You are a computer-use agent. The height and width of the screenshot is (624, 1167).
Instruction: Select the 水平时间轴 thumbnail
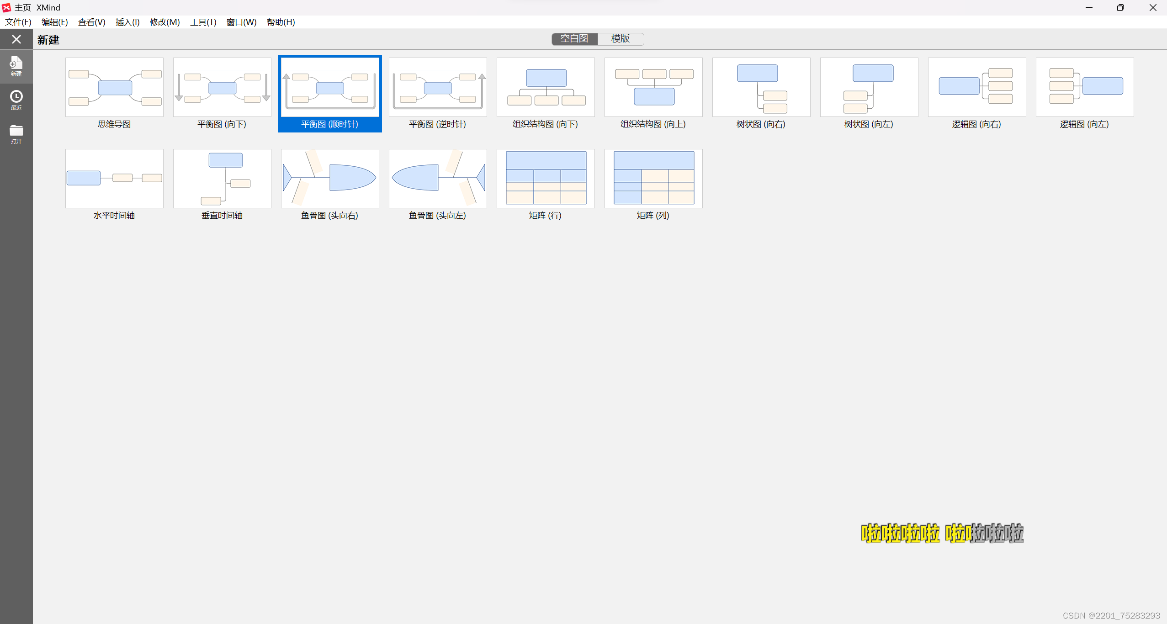click(114, 179)
